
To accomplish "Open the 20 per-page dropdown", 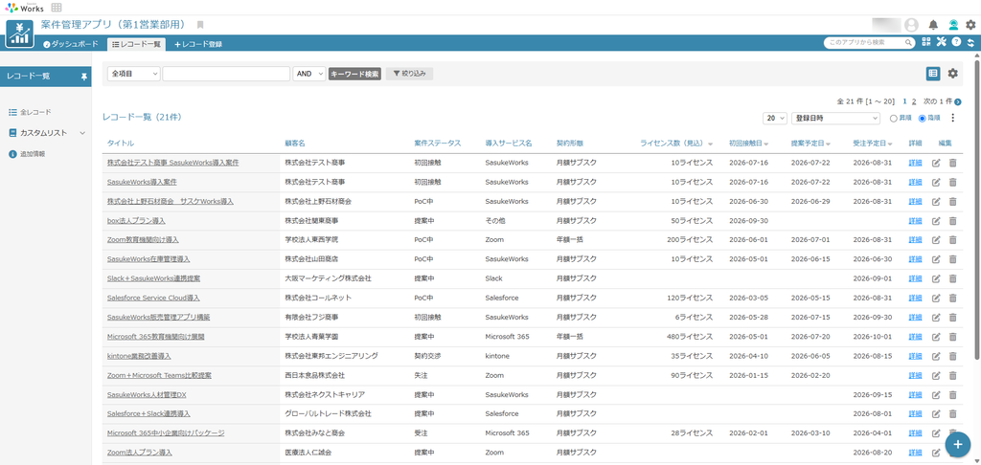I will coord(774,118).
